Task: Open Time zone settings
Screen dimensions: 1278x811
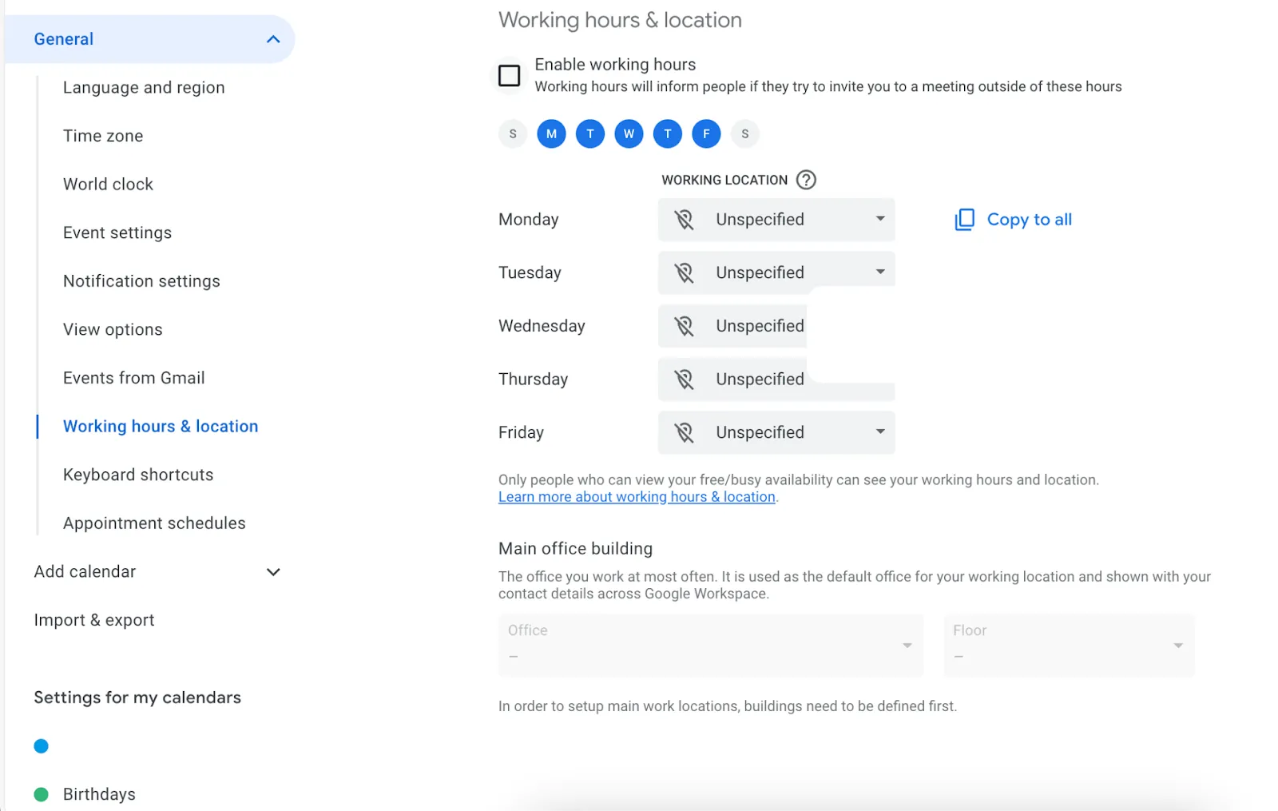Action: tap(103, 136)
